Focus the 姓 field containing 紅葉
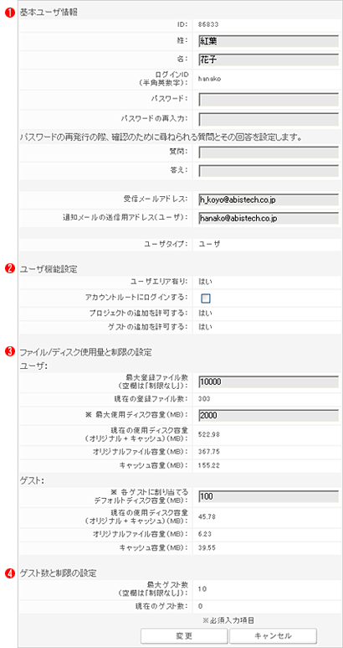Viewport: 343px width, 648px height. [269, 41]
